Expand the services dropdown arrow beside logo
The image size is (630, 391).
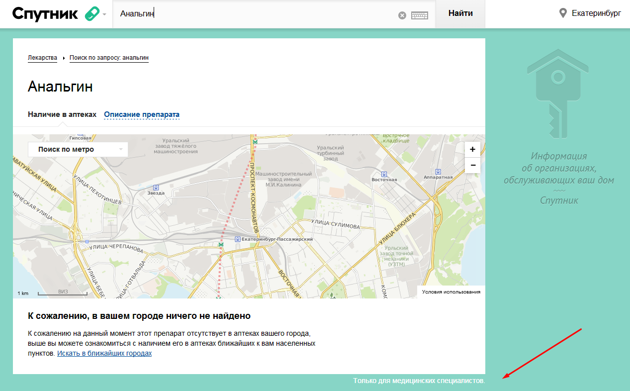(x=104, y=14)
